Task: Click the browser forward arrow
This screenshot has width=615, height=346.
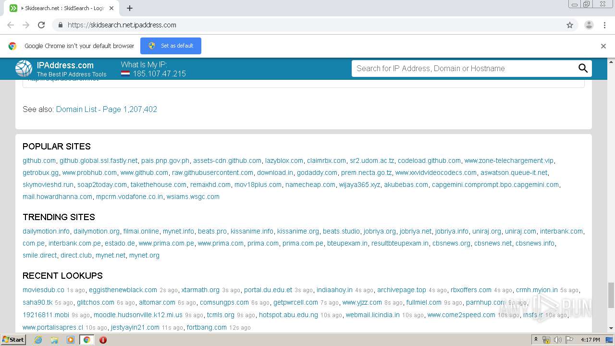Action: tap(26, 25)
